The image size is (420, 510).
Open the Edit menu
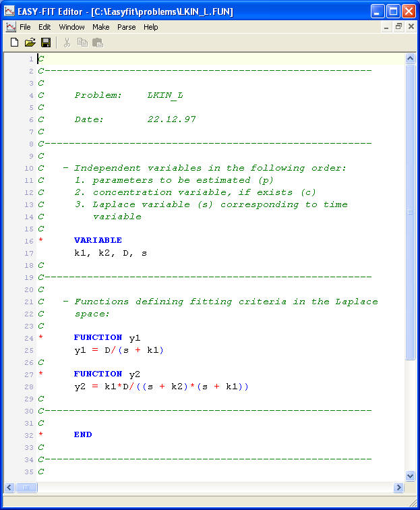44,27
